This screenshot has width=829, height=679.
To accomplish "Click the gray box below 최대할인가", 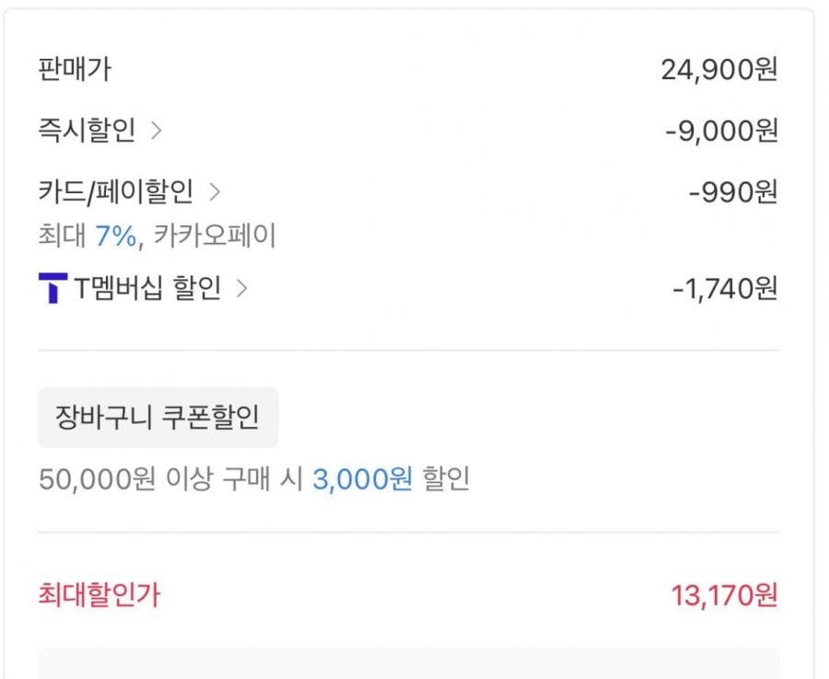I will point(408,664).
